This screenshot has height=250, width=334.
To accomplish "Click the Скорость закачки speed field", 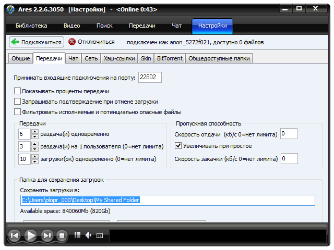I will point(289,158).
